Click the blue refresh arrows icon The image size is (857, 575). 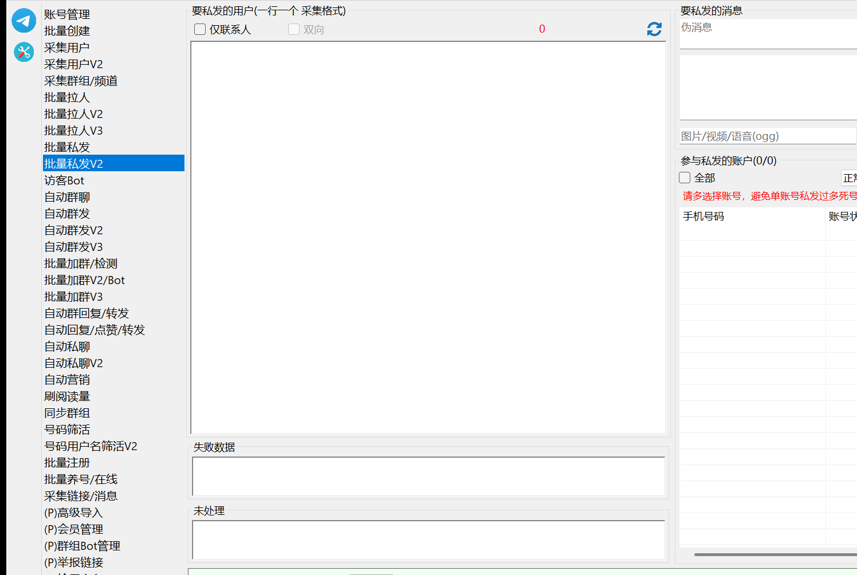point(654,29)
